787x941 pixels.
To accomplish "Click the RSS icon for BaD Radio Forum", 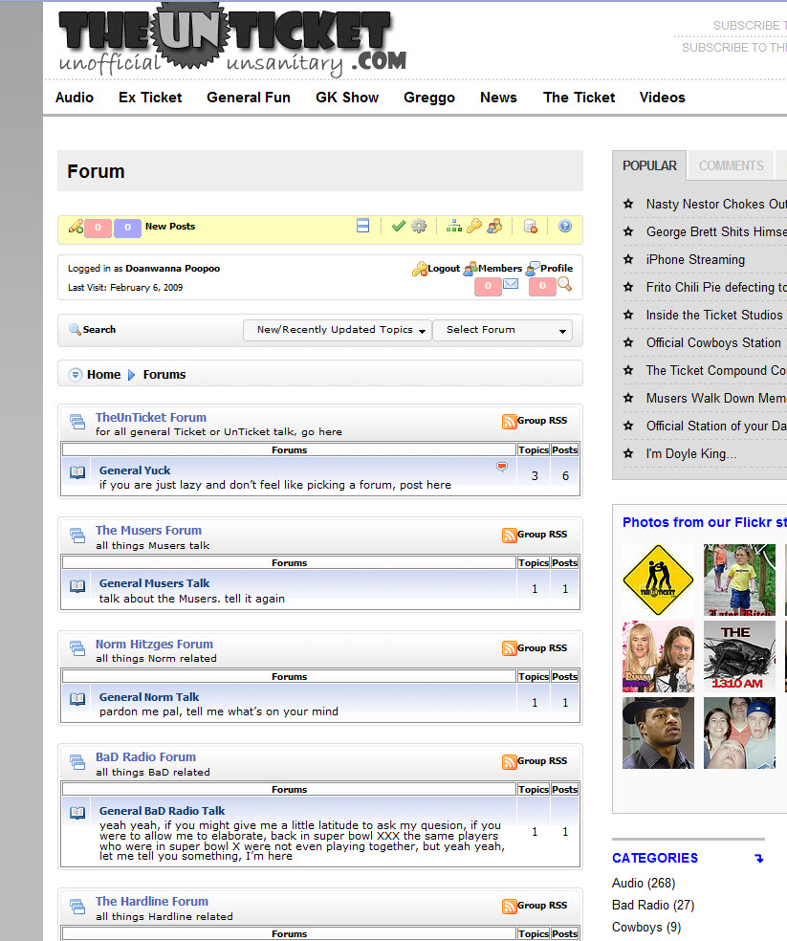I will point(509,761).
